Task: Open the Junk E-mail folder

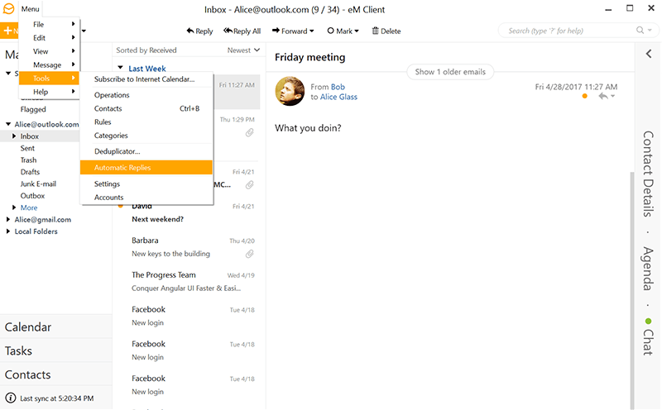Action: coord(38,184)
